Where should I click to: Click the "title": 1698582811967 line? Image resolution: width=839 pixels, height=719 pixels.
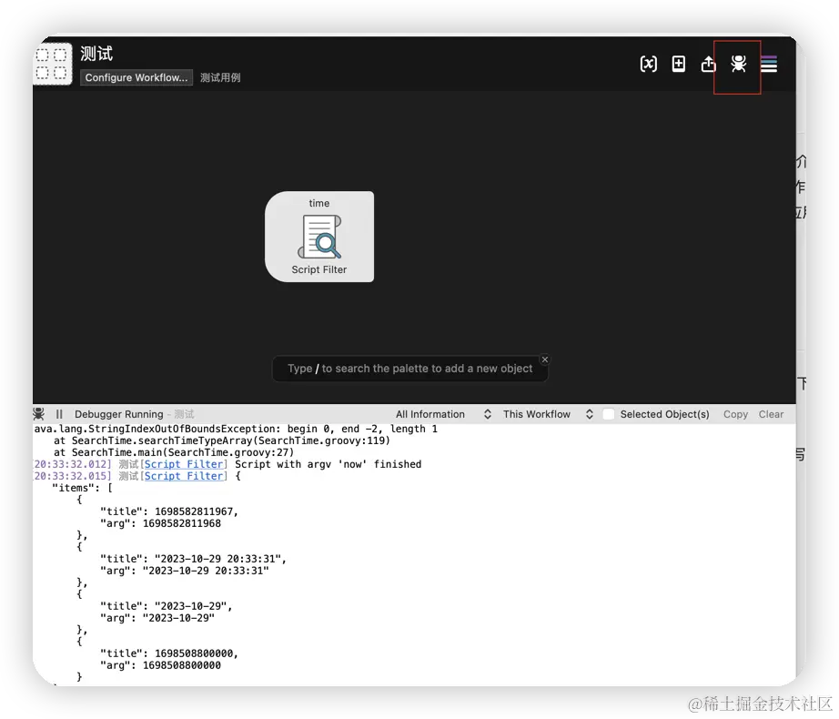tap(169, 512)
